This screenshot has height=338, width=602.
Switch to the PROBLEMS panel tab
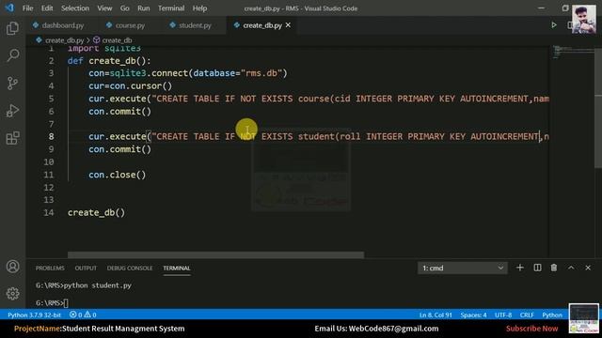click(50, 268)
